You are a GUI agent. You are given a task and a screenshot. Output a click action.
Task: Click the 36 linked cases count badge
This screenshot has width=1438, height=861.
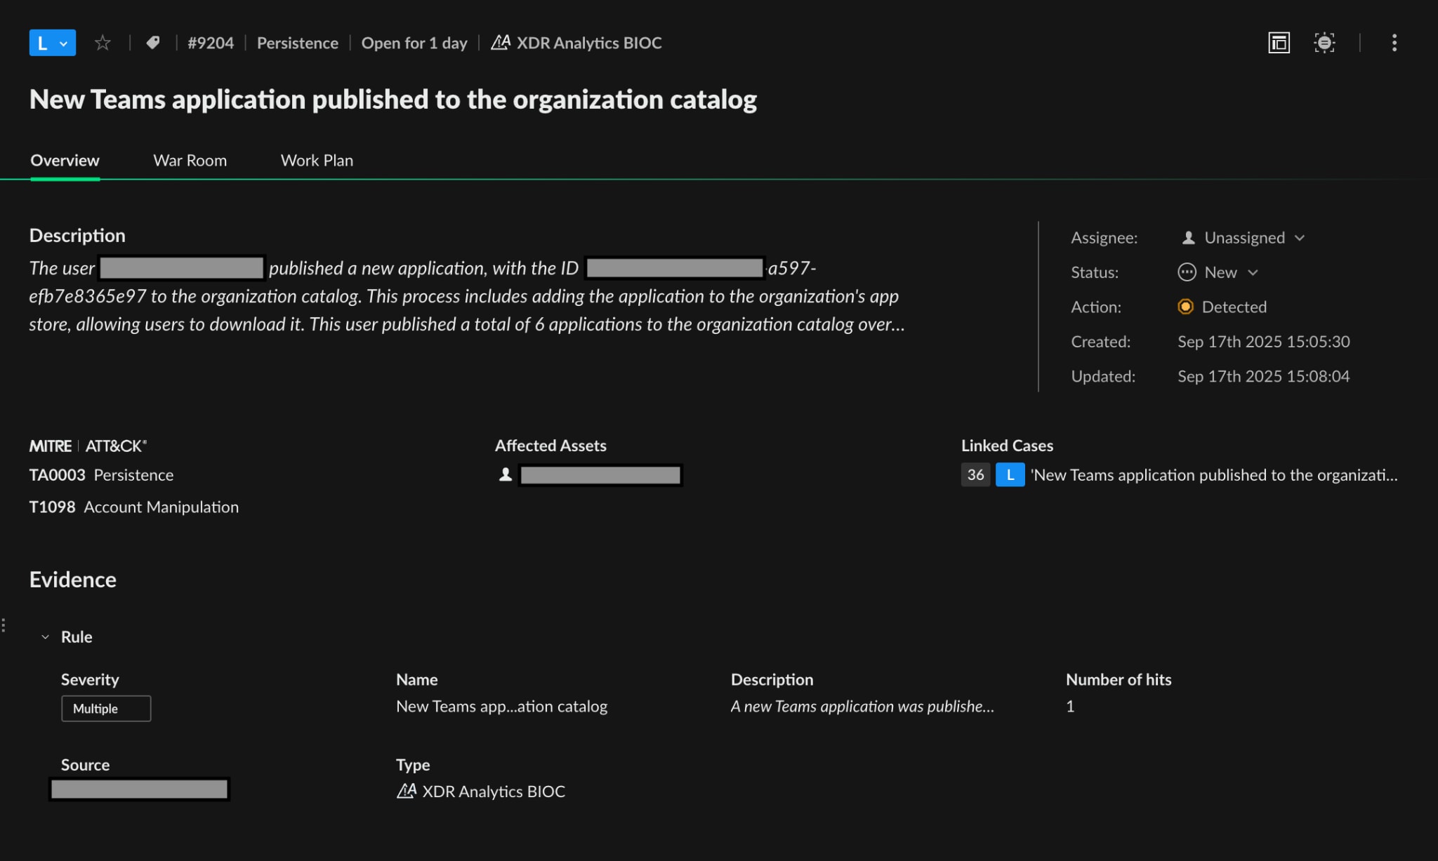975,475
